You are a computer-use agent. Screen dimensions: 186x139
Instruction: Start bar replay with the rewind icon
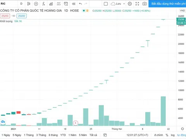[74, 4]
